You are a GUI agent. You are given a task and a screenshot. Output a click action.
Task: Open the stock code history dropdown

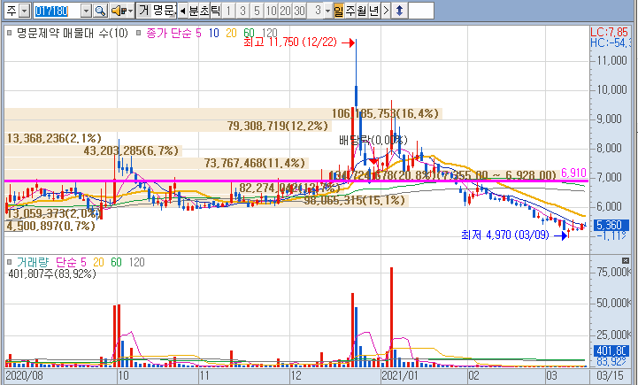tap(86, 11)
